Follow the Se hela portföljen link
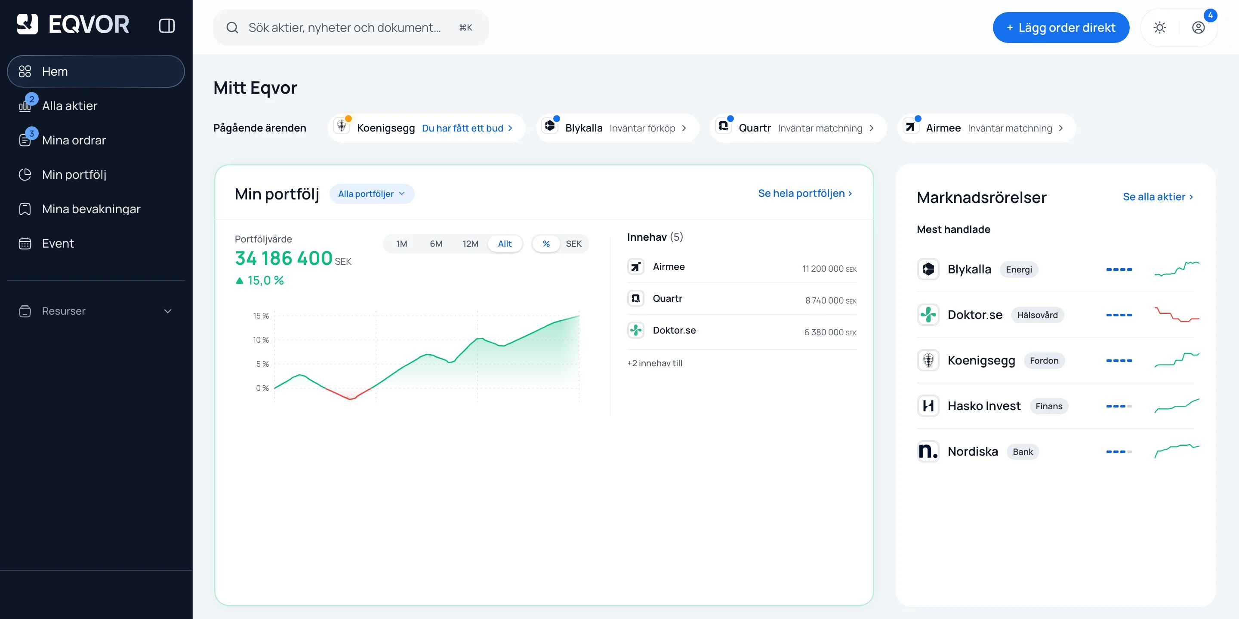 (x=805, y=193)
